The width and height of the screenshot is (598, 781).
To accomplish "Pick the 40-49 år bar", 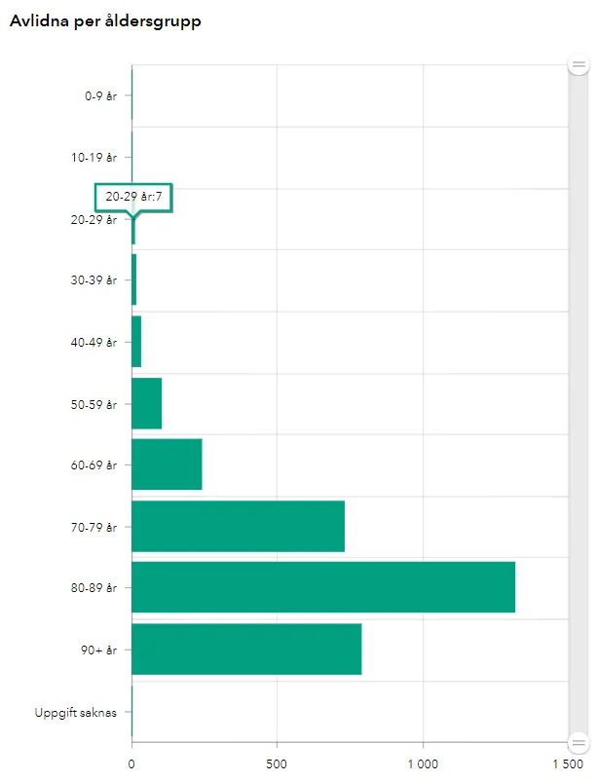I will (x=136, y=342).
